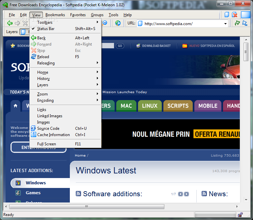The width and height of the screenshot is (253, 220).
Task: Choose Images in the View menu
Action: pyautogui.click(x=65, y=122)
